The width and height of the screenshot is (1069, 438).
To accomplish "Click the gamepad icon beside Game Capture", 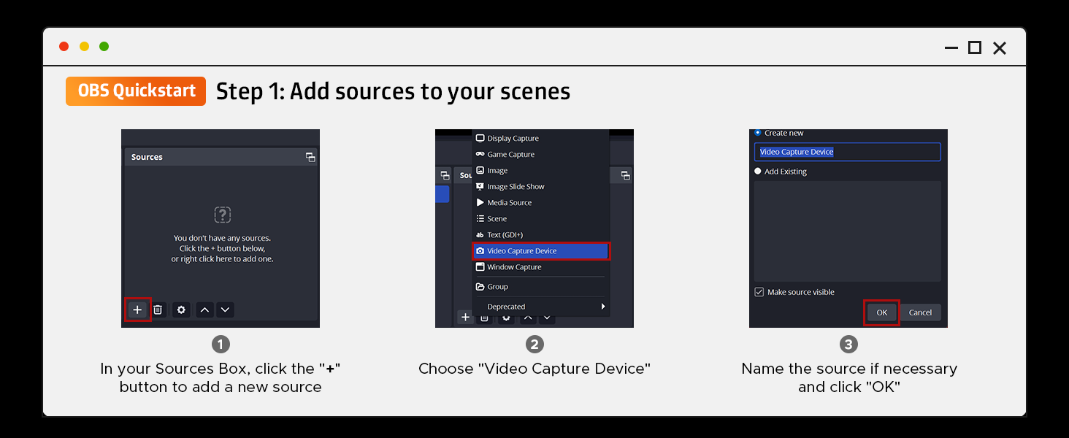I will click(480, 154).
